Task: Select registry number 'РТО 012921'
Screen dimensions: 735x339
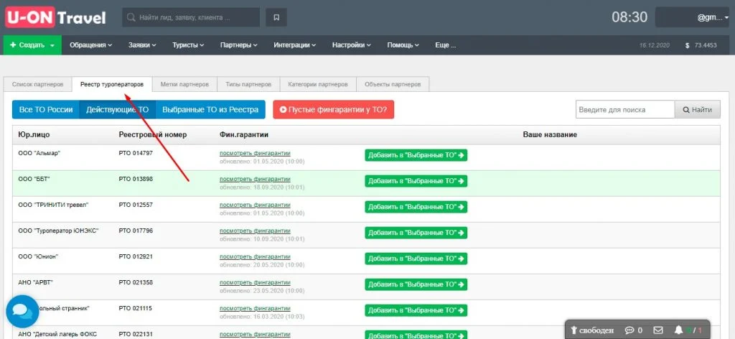Action: (136, 256)
